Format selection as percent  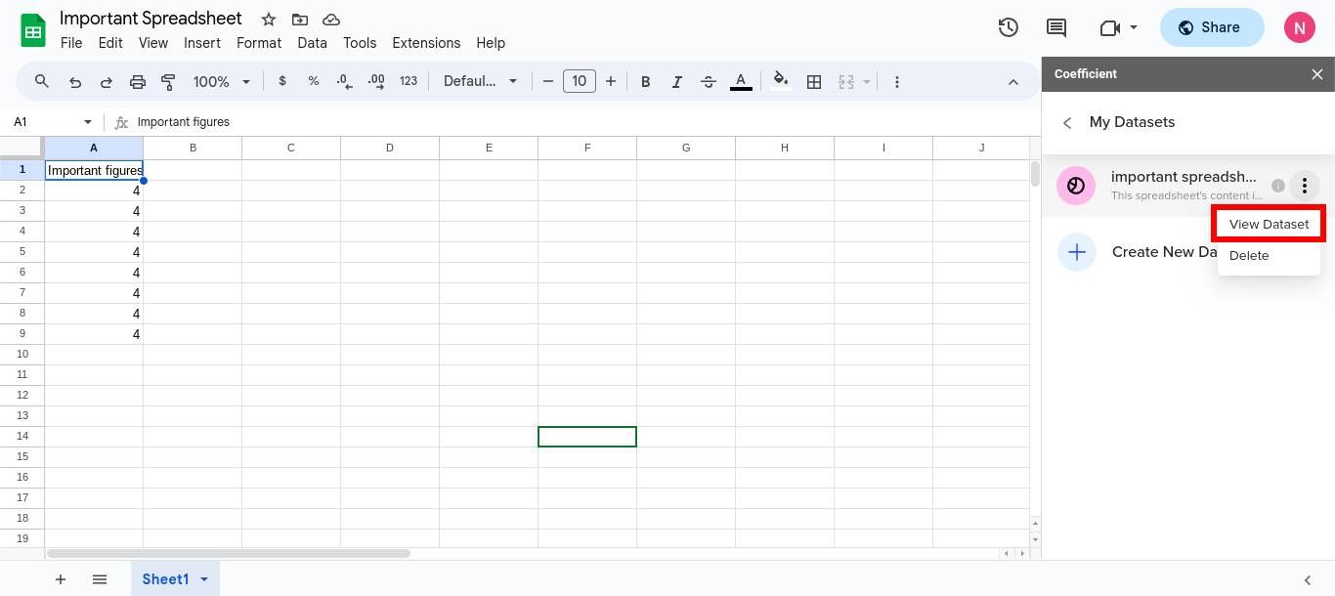[x=313, y=81]
